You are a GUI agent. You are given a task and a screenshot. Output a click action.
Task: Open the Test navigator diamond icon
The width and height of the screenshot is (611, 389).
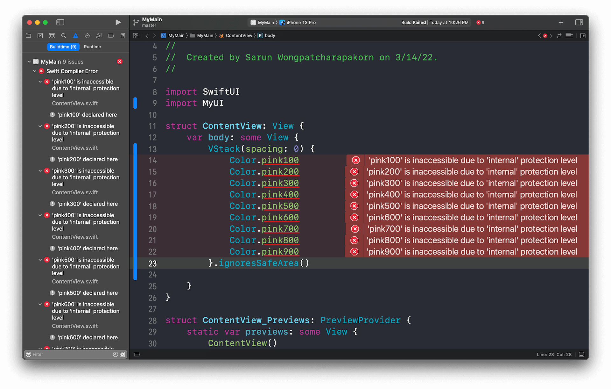click(87, 36)
